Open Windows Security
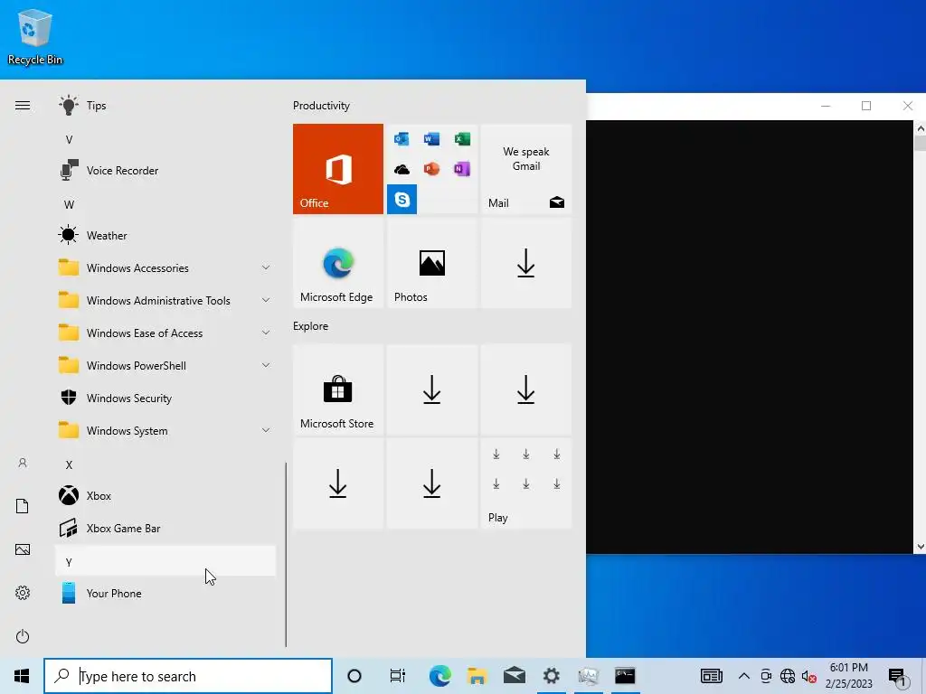926x694 pixels. [x=165, y=399]
